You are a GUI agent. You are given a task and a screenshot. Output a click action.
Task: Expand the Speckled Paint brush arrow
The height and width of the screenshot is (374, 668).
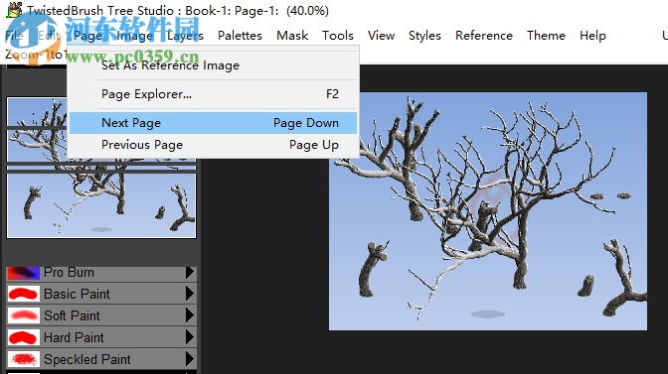pos(190,359)
